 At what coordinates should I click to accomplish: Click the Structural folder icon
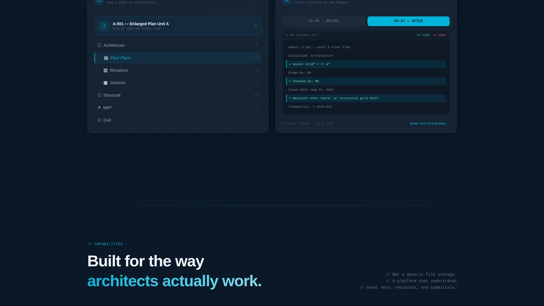click(99, 95)
